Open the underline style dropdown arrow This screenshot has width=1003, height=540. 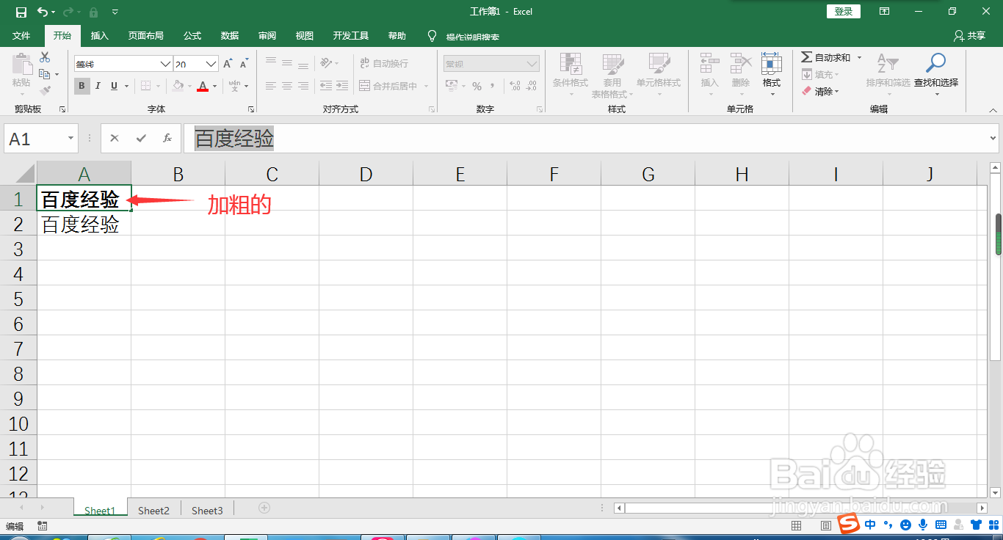click(x=126, y=86)
